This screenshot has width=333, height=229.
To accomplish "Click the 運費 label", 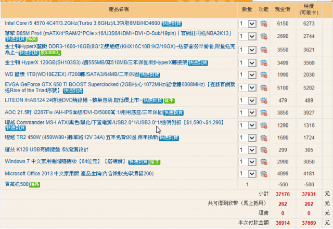I will coord(263,213).
